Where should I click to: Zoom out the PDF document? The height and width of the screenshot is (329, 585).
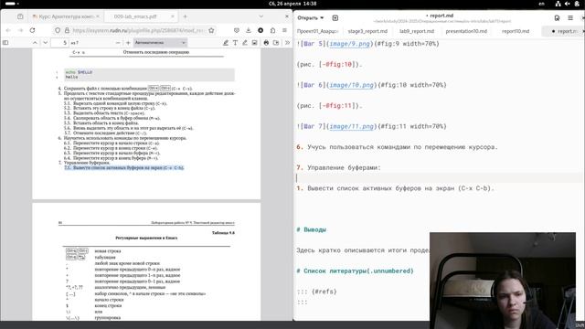pyautogui.click(x=118, y=43)
